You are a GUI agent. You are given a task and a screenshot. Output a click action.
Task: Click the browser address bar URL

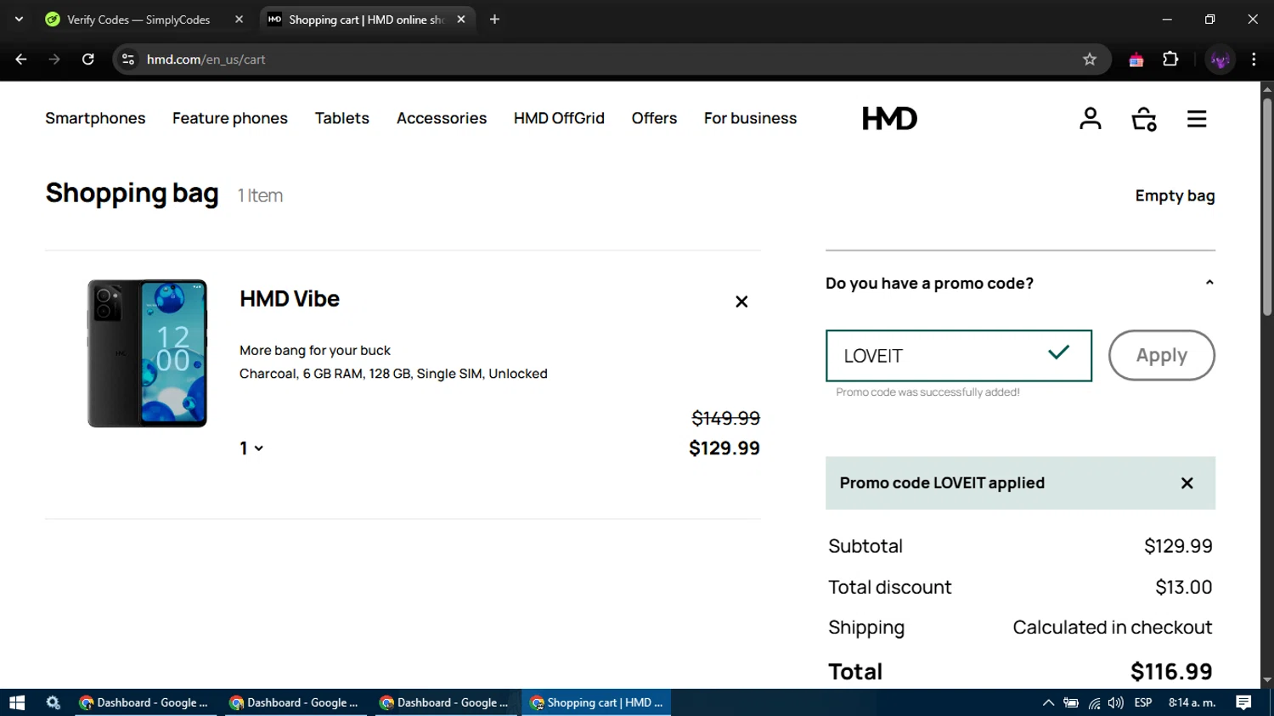[x=206, y=59]
